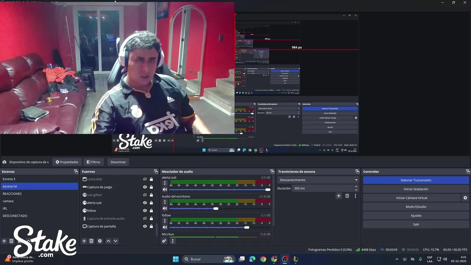Viewport: 471px width, 265px height.
Task: Open Microsoft Edge from taskbar
Action: click(252, 259)
